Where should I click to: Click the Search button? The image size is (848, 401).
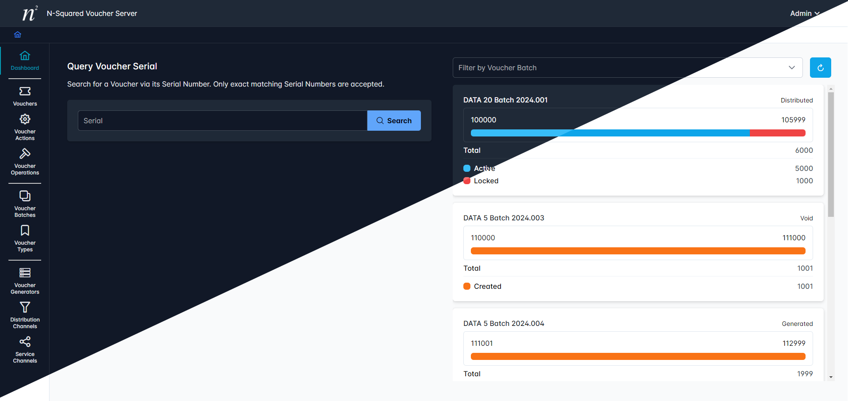click(x=393, y=121)
